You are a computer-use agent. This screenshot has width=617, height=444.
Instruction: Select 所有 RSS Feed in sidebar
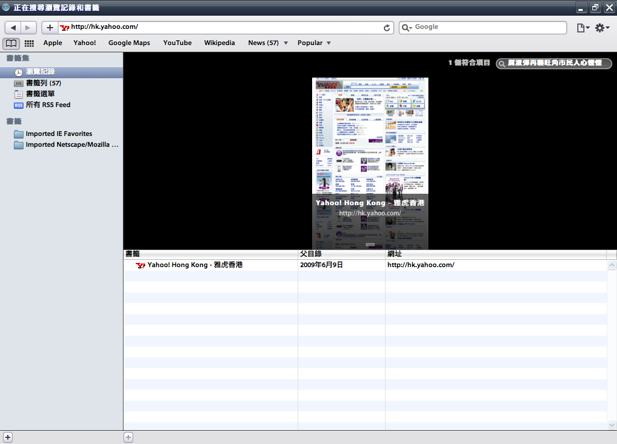point(48,105)
